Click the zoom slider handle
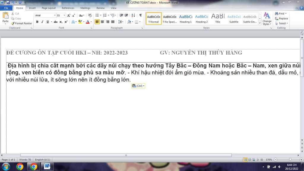 [x=290, y=160]
